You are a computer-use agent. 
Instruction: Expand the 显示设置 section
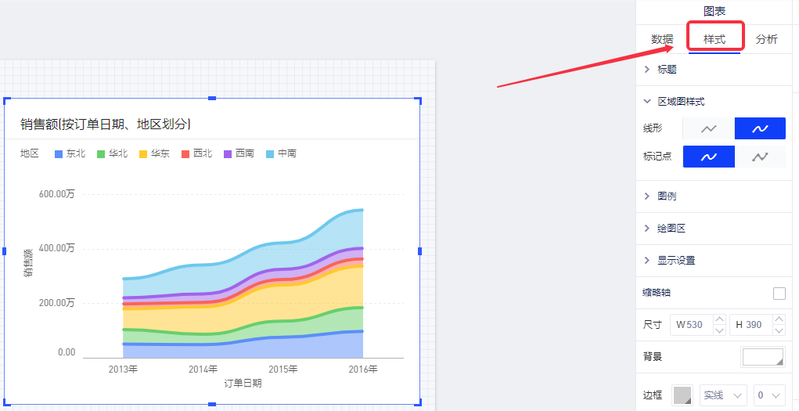675,261
